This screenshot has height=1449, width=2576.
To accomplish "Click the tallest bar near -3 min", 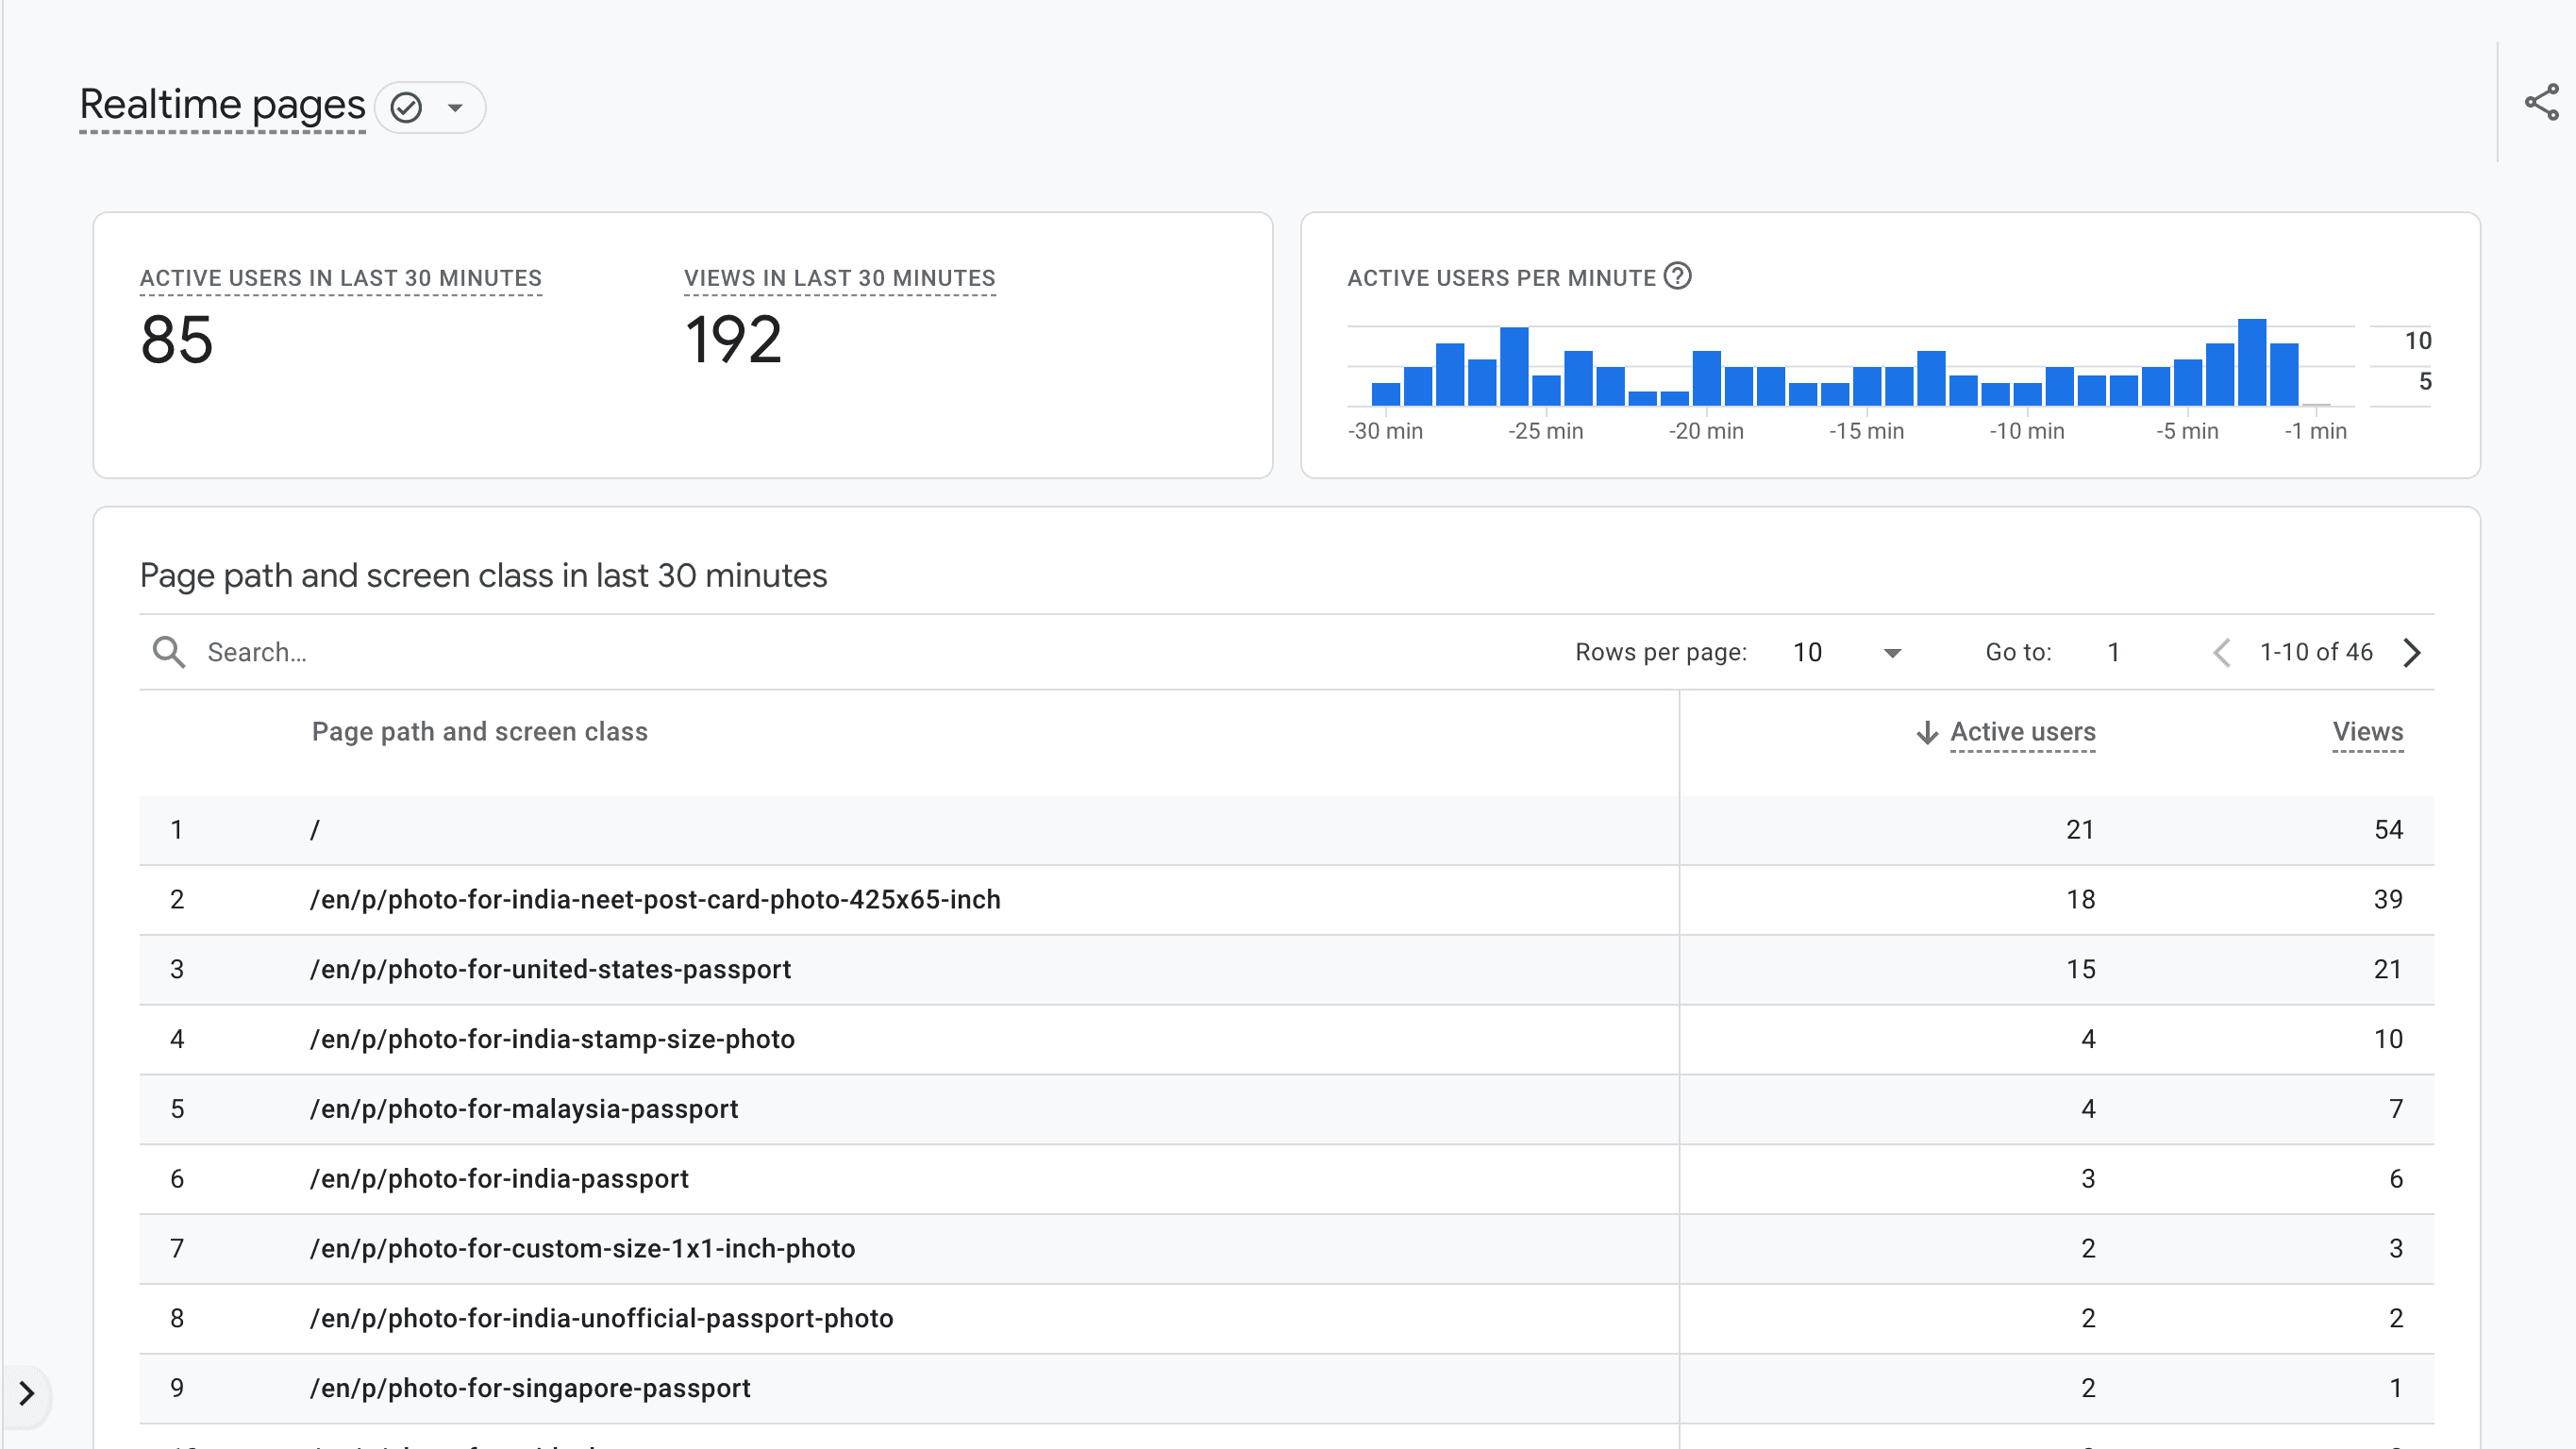I will pyautogui.click(x=2251, y=362).
